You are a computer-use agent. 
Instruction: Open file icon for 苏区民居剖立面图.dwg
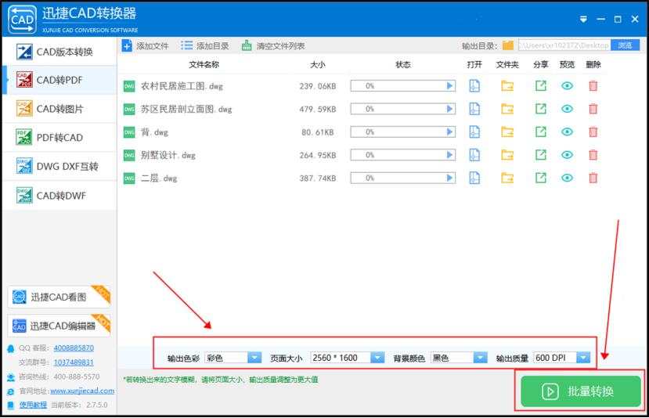(x=474, y=109)
